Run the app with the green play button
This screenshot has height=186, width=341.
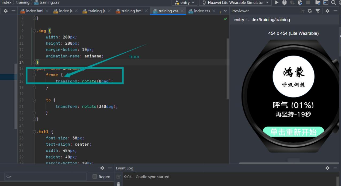[x=277, y=3]
